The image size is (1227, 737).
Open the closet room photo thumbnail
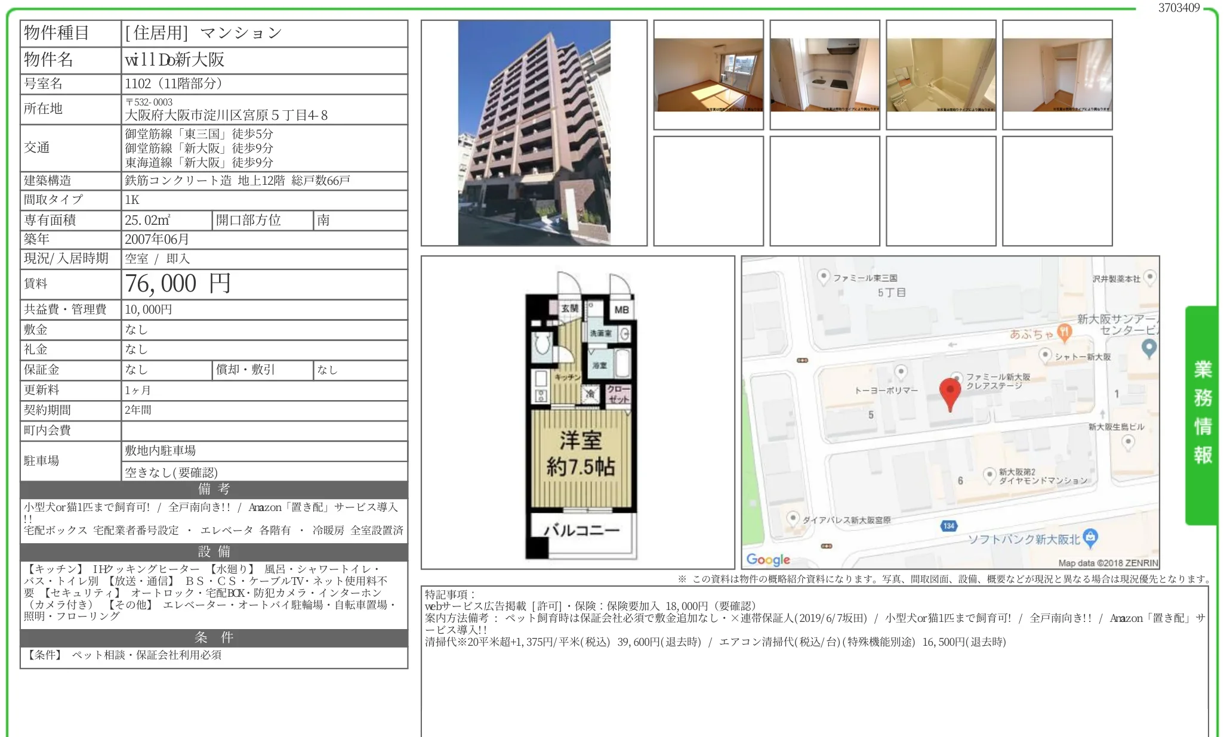coord(1058,75)
